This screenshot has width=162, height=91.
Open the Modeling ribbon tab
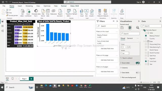point(29,6)
